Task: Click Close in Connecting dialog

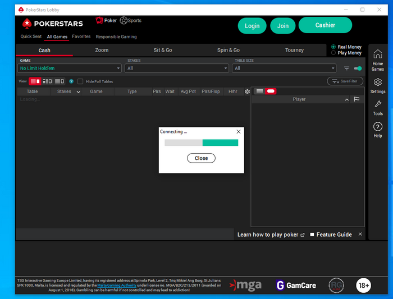Action: [x=201, y=158]
